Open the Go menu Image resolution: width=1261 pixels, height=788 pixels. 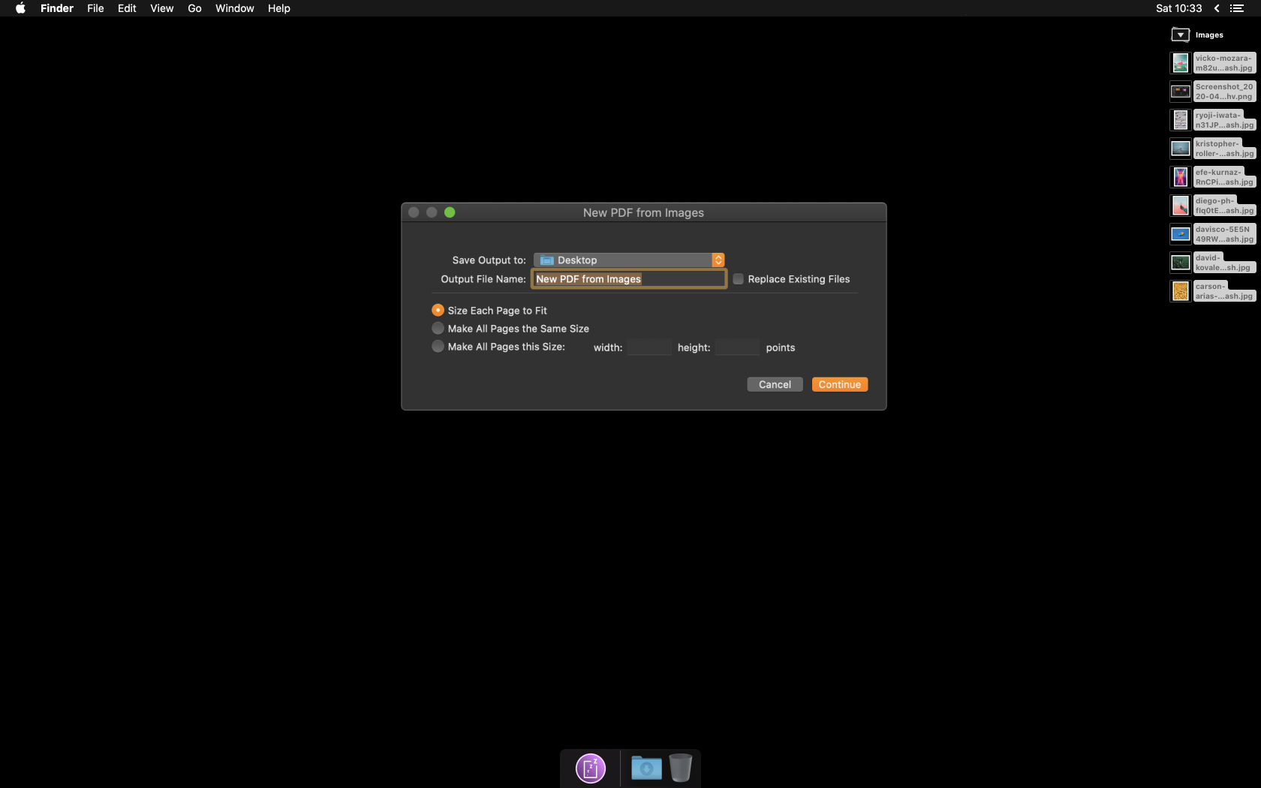click(194, 8)
